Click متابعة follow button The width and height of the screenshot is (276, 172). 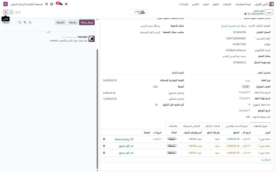6,22
